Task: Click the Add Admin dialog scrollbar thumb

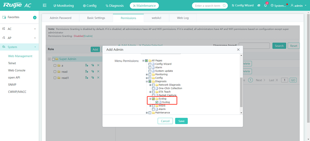Action: pyautogui.click(x=241, y=92)
